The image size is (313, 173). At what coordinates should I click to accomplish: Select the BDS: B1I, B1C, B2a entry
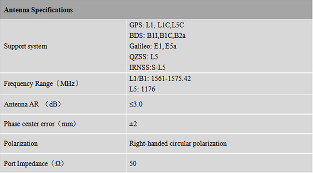coord(154,36)
